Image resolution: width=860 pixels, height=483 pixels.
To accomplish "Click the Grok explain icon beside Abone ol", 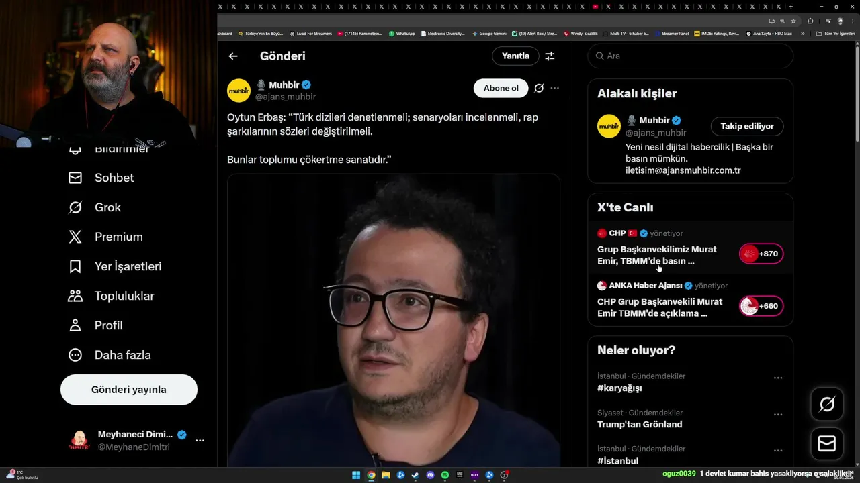I will pyautogui.click(x=539, y=88).
